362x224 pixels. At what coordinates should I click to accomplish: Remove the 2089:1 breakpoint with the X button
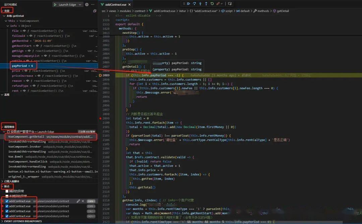pyautogui.click(x=83, y=201)
